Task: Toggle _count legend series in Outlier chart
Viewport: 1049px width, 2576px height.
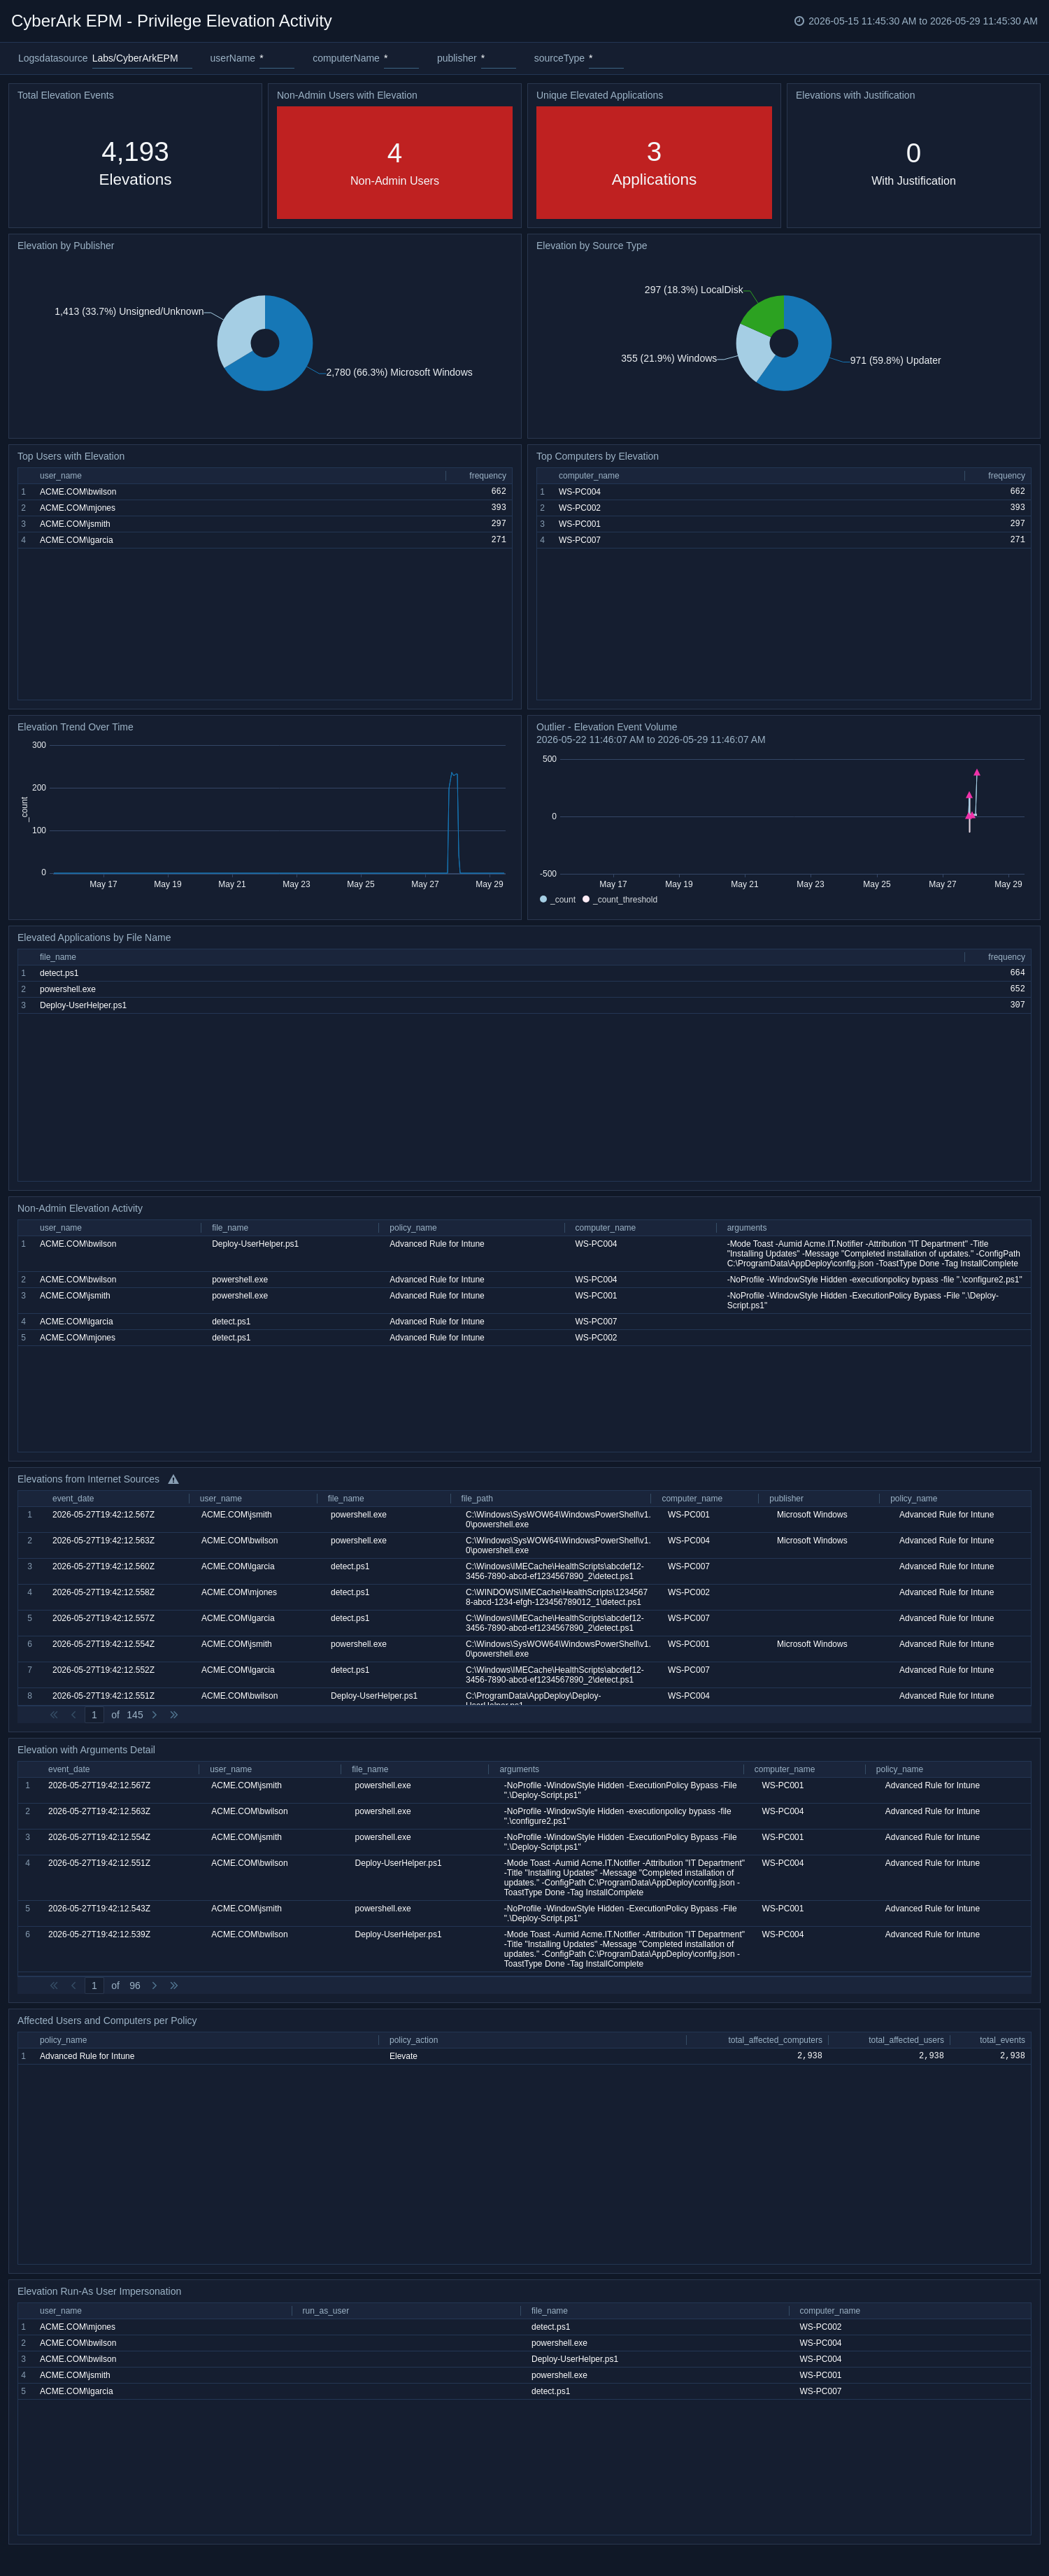Action: [558, 900]
